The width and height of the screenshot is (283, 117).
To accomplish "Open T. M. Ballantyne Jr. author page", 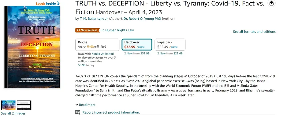I will [x=94, y=19].
